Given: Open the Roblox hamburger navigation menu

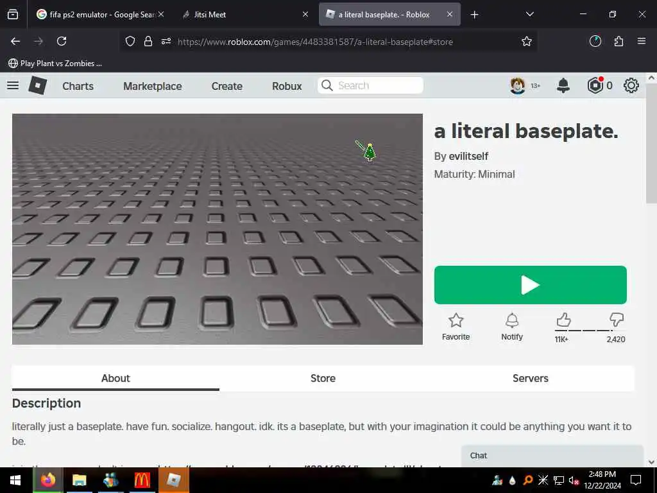Looking at the screenshot, I should (13, 85).
